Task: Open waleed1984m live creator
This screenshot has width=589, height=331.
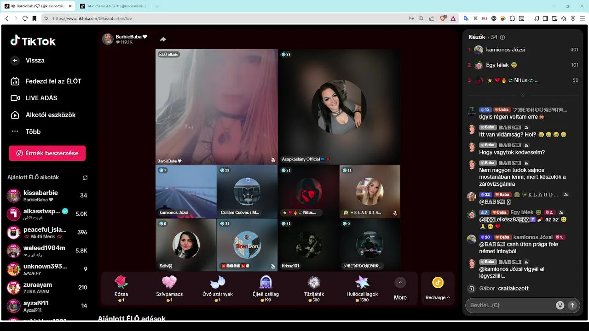Action: coord(47,251)
